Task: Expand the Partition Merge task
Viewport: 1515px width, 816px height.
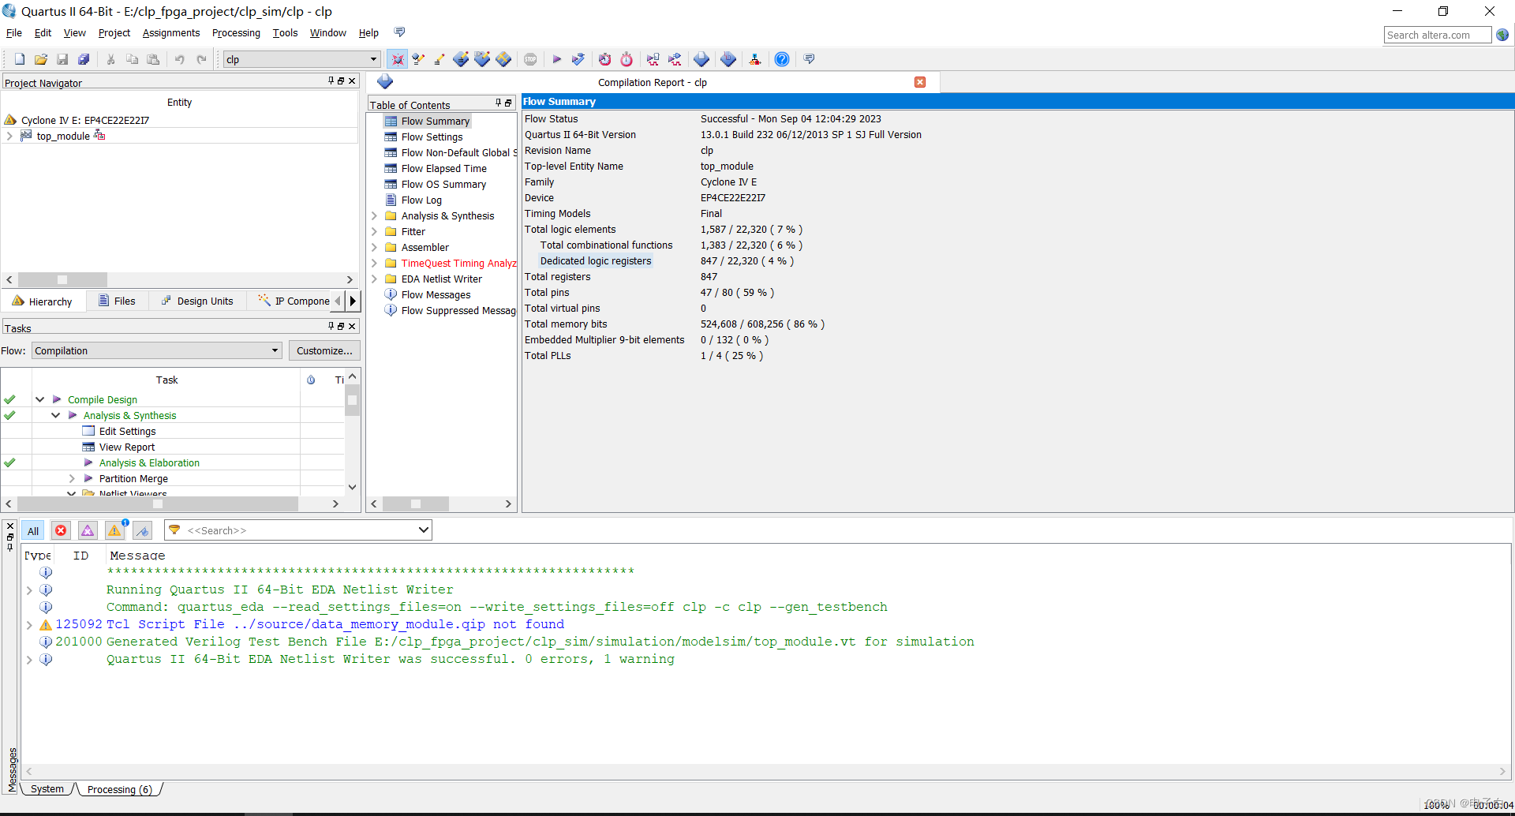Action: click(72, 478)
